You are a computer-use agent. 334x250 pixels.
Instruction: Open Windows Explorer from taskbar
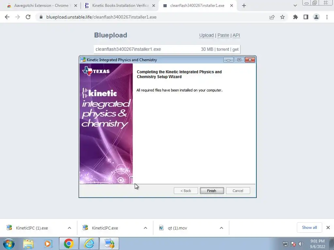click(x=28, y=243)
